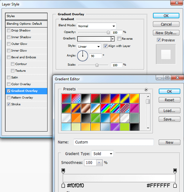The width and height of the screenshot is (184, 192).
Task: Select the purple gradient preset
Action: 115,127
